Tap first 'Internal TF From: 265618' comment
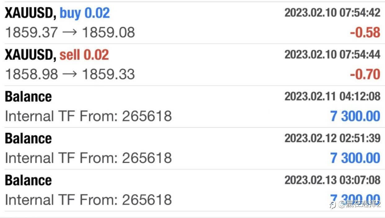Screen dimensions: 385x218 click(x=88, y=116)
